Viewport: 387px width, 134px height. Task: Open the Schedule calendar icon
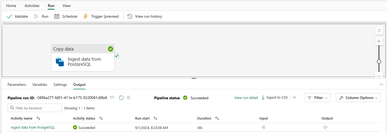pos(57,16)
